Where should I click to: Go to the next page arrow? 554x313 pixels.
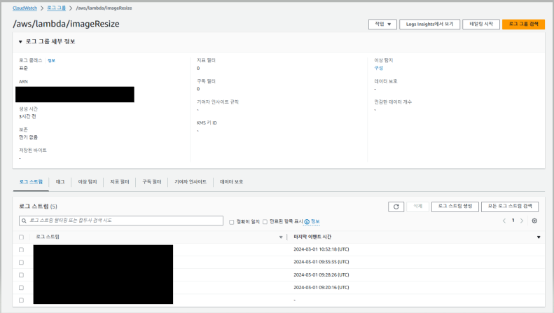click(522, 221)
